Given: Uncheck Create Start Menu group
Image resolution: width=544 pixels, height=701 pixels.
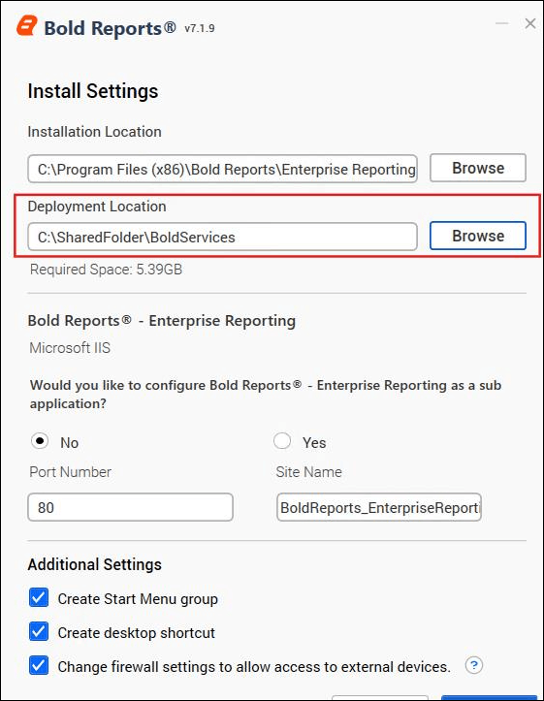Looking at the screenshot, I should coord(39,597).
